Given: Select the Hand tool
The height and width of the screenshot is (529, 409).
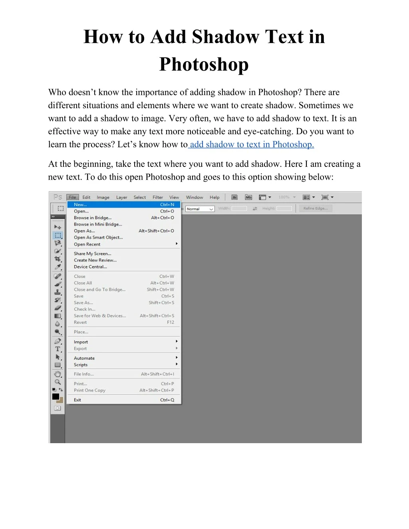Looking at the screenshot, I should click(58, 374).
